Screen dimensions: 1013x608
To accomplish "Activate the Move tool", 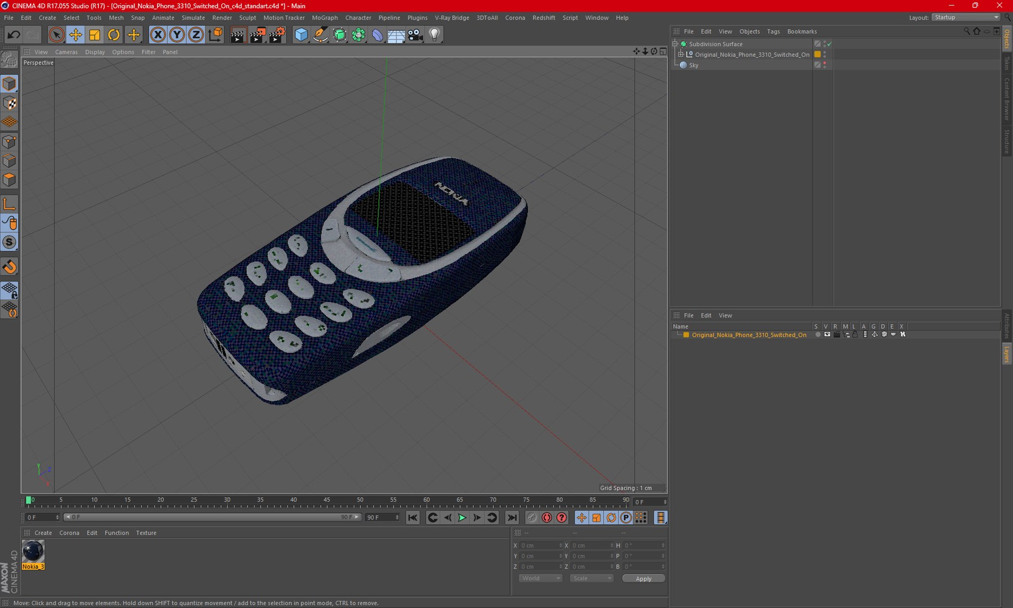I will [x=75, y=35].
